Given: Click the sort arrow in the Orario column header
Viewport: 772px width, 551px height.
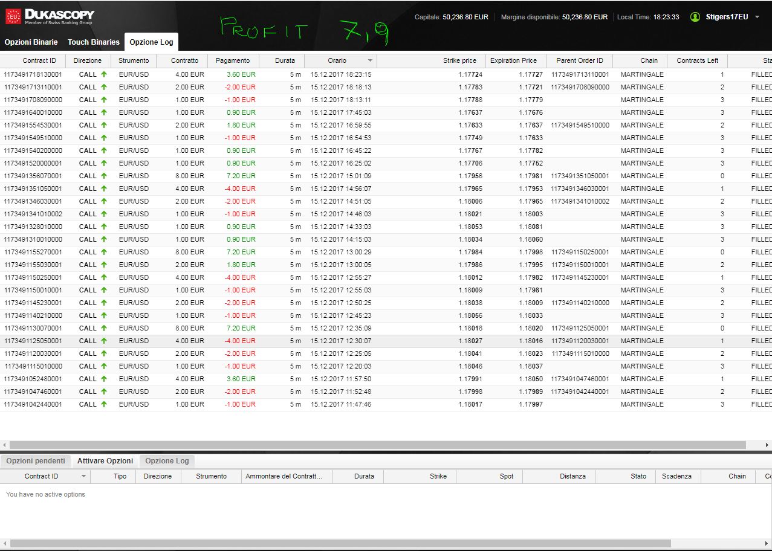Looking at the screenshot, I should (370, 60).
